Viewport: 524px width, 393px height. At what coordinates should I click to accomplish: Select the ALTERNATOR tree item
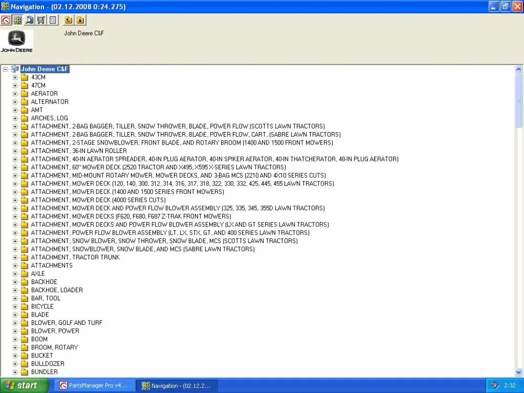(49, 102)
